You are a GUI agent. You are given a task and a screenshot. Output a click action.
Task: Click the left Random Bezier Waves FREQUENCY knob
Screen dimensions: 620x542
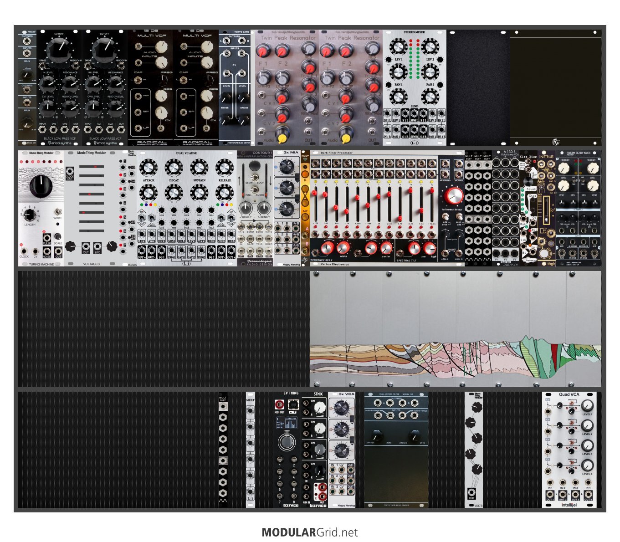pos(564,168)
